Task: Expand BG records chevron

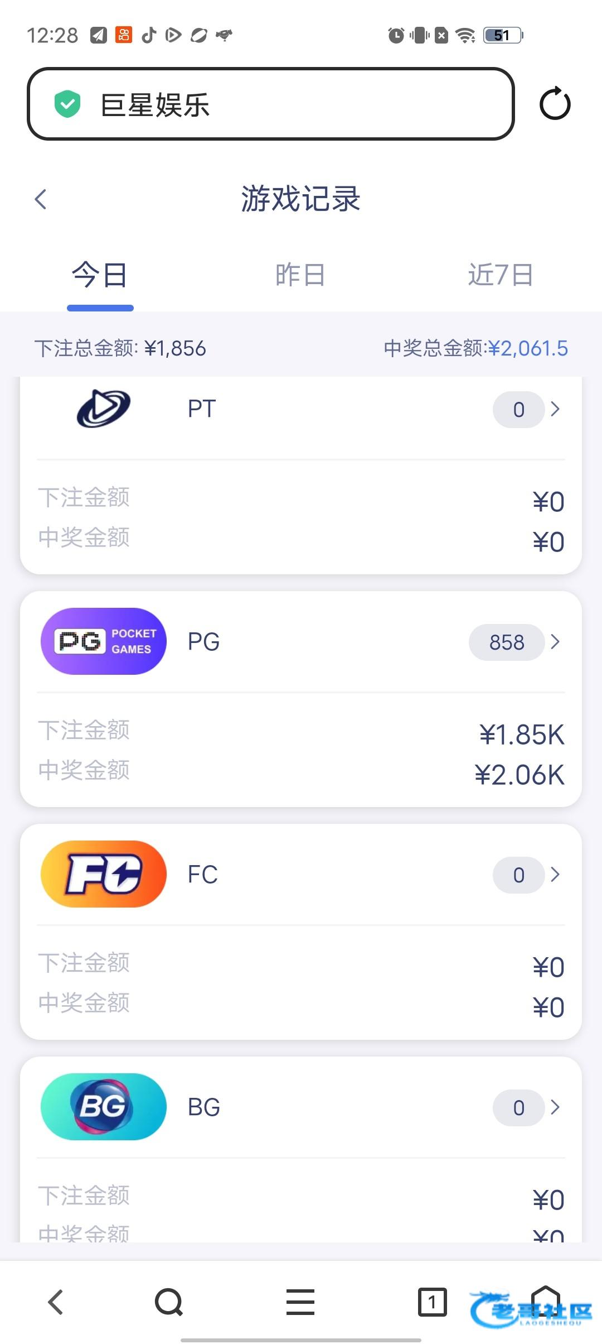Action: point(555,1107)
